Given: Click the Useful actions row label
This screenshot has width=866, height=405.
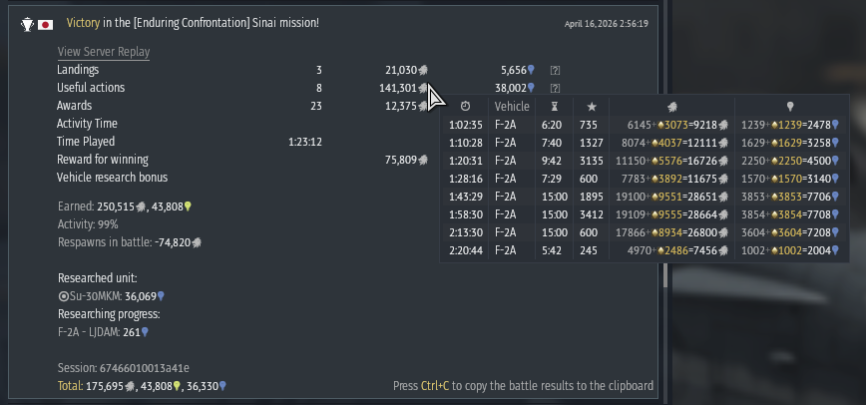Looking at the screenshot, I should pos(91,88).
